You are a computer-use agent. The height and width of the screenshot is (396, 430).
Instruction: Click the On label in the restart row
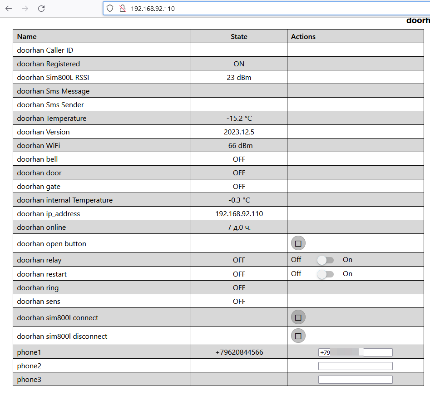pos(347,274)
